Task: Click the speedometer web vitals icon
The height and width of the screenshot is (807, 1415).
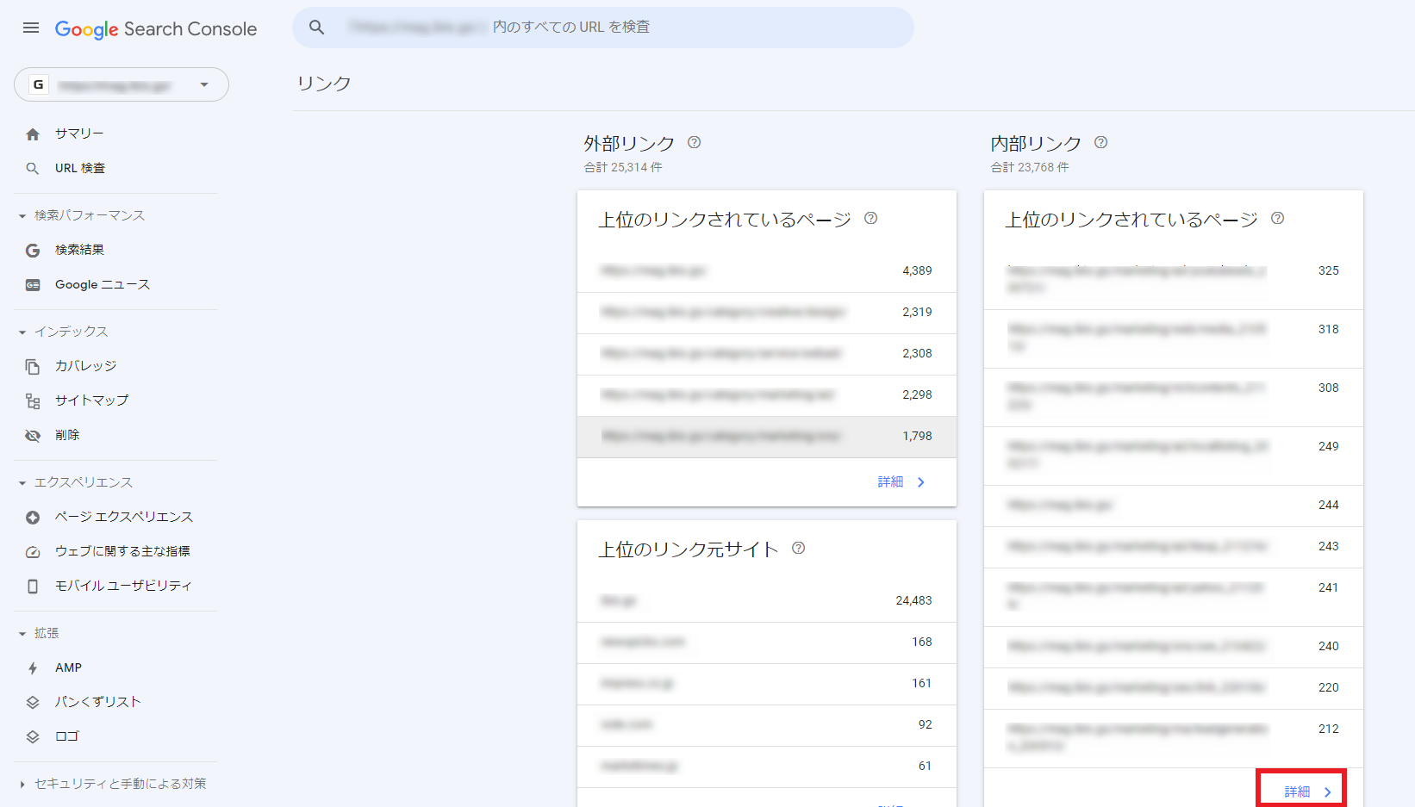Action: pos(33,552)
